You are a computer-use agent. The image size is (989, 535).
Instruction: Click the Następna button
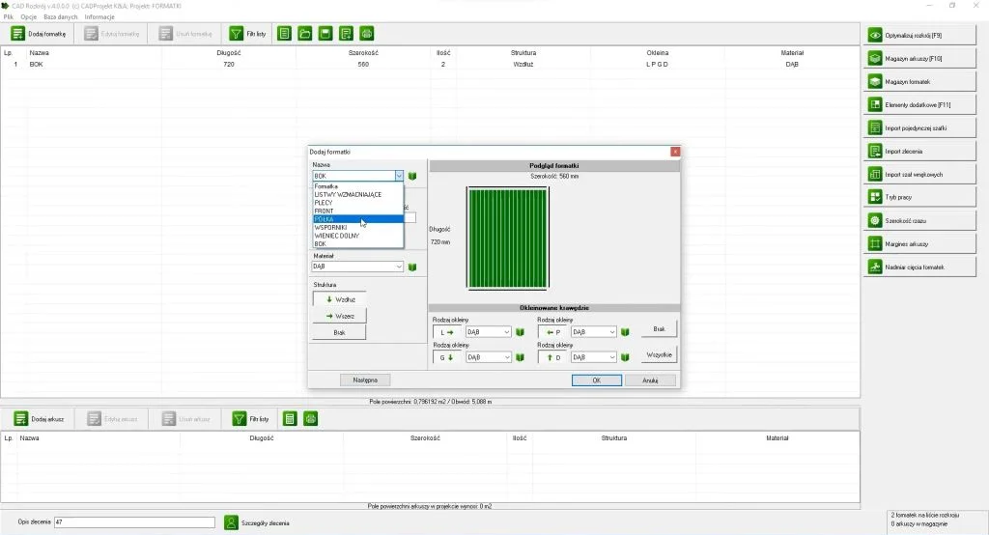[365, 380]
